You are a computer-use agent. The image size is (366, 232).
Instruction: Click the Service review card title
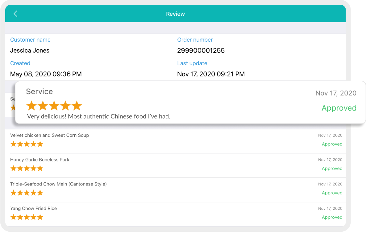coord(40,92)
